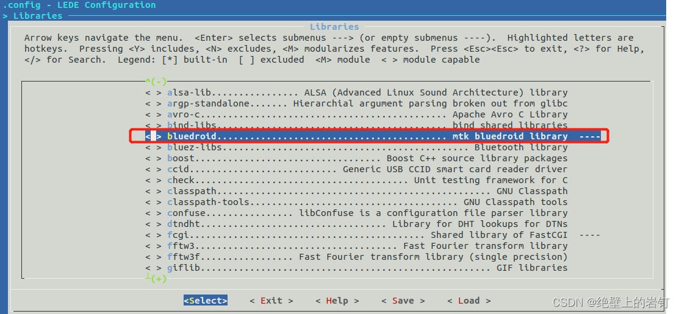The image size is (679, 314).
Task: Click the .config - LEDE Configuration title
Action: [79, 5]
